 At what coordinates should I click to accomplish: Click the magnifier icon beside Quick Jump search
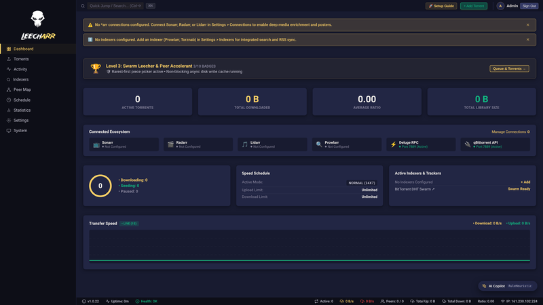(x=83, y=6)
